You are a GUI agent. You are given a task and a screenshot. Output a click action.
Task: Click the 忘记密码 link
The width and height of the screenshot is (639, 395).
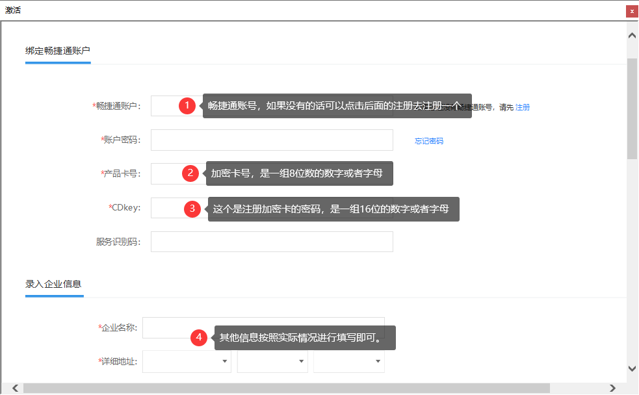[x=429, y=140]
